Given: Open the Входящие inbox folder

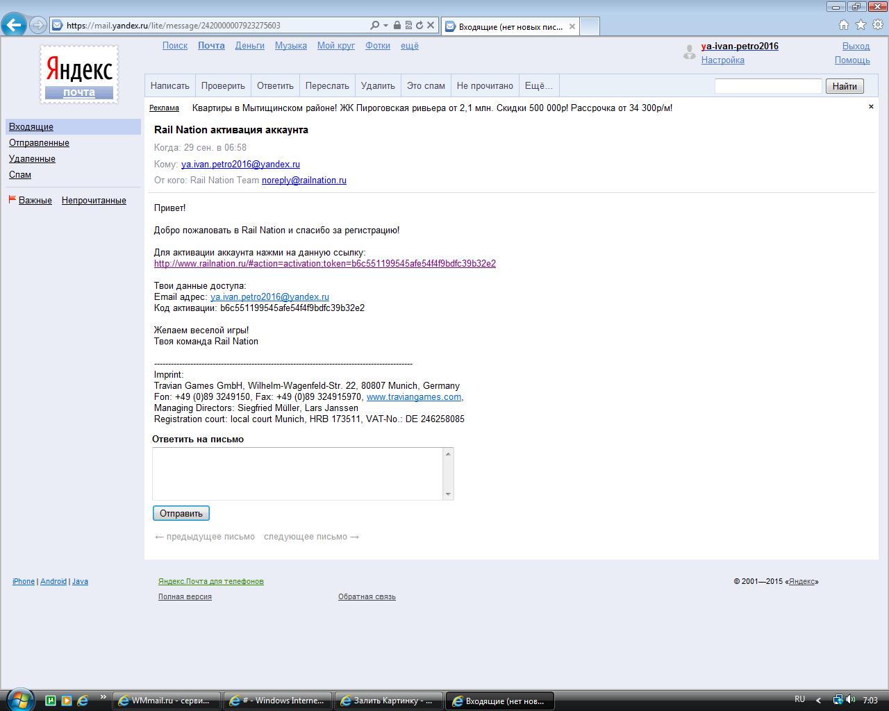Looking at the screenshot, I should [31, 127].
